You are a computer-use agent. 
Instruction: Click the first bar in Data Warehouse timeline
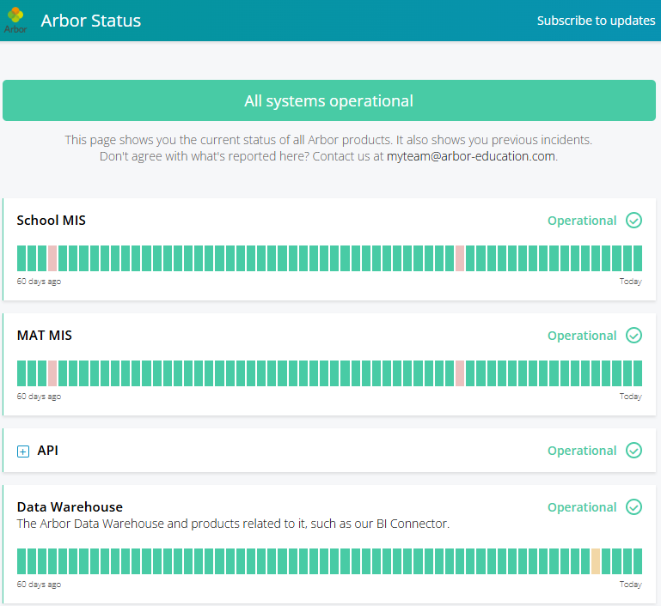21,561
